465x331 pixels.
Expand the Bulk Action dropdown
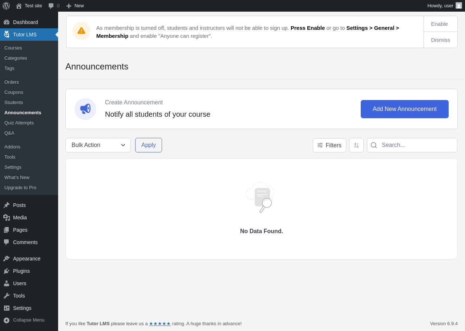(98, 145)
